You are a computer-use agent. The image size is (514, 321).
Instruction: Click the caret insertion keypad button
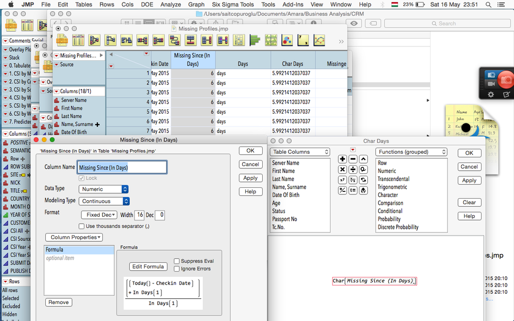[363, 159]
